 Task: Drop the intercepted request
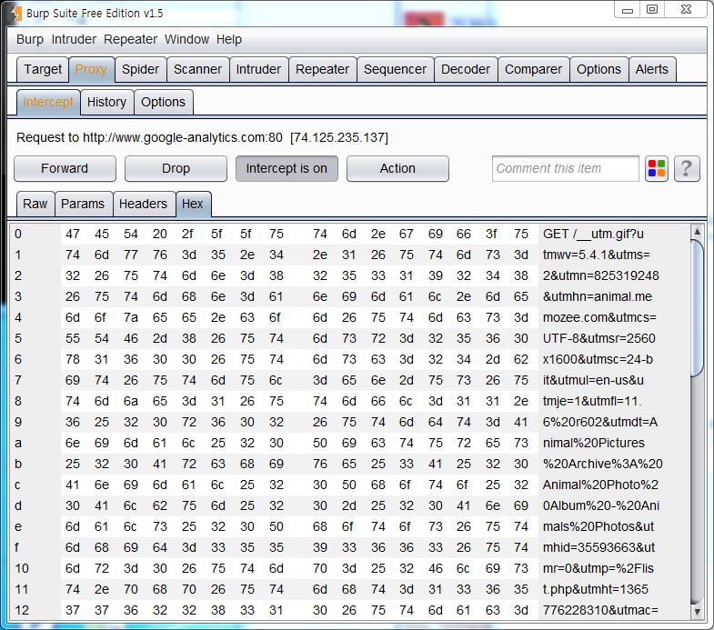[176, 168]
